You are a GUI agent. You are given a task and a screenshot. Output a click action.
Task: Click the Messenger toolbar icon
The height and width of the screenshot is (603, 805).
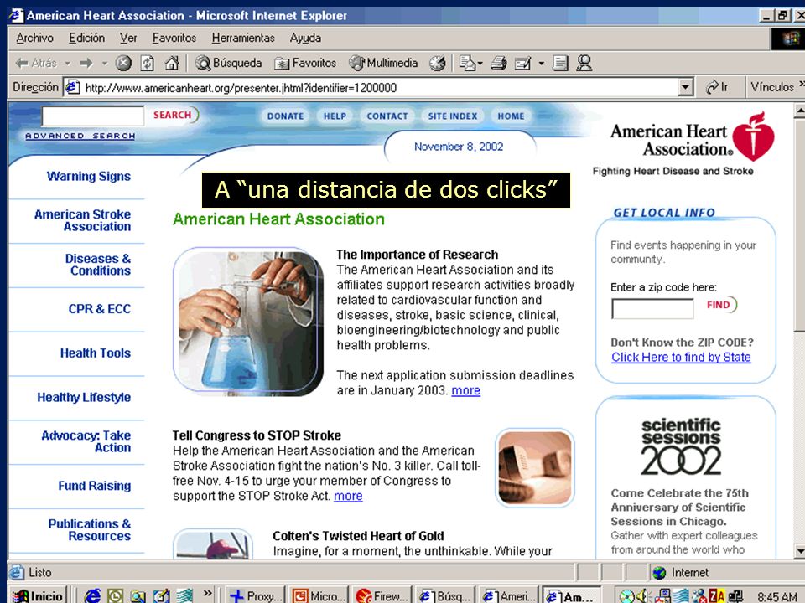pos(584,63)
